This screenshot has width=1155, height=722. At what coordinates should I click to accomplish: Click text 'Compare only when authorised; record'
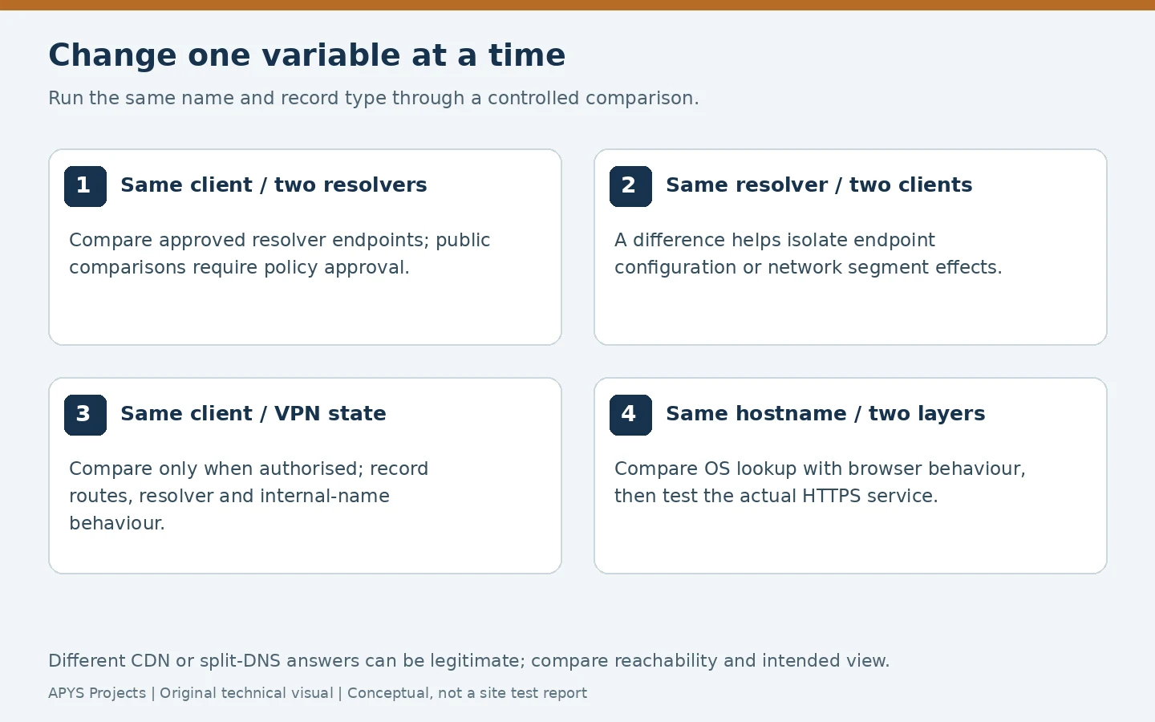tap(249, 468)
